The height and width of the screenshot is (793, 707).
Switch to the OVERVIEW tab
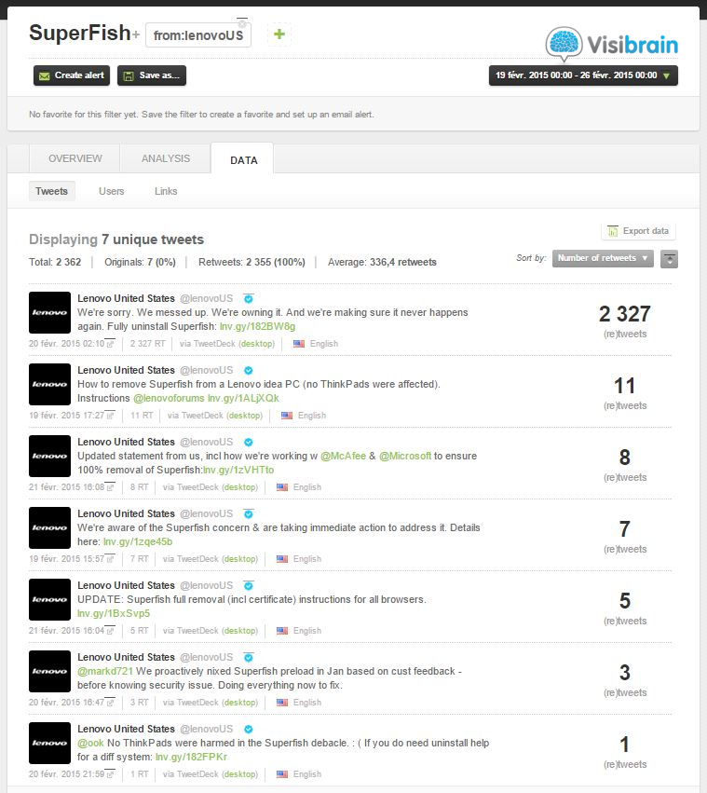[x=75, y=158]
